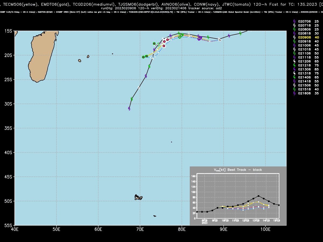Image resolution: width=323 pixels, height=242 pixels.
Task: Click the cyclone symbol beside 021306 85 entry
Action: click(294, 69)
